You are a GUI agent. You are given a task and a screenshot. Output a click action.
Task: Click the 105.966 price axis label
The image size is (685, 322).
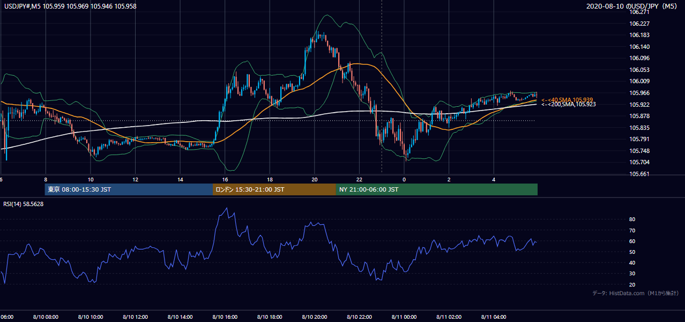639,93
